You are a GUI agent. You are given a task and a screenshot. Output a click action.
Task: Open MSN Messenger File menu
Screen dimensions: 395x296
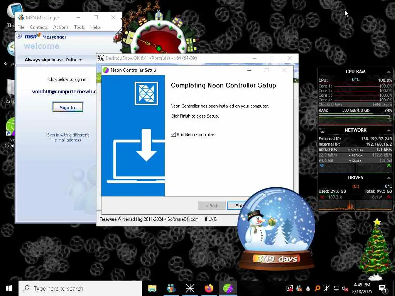21,27
